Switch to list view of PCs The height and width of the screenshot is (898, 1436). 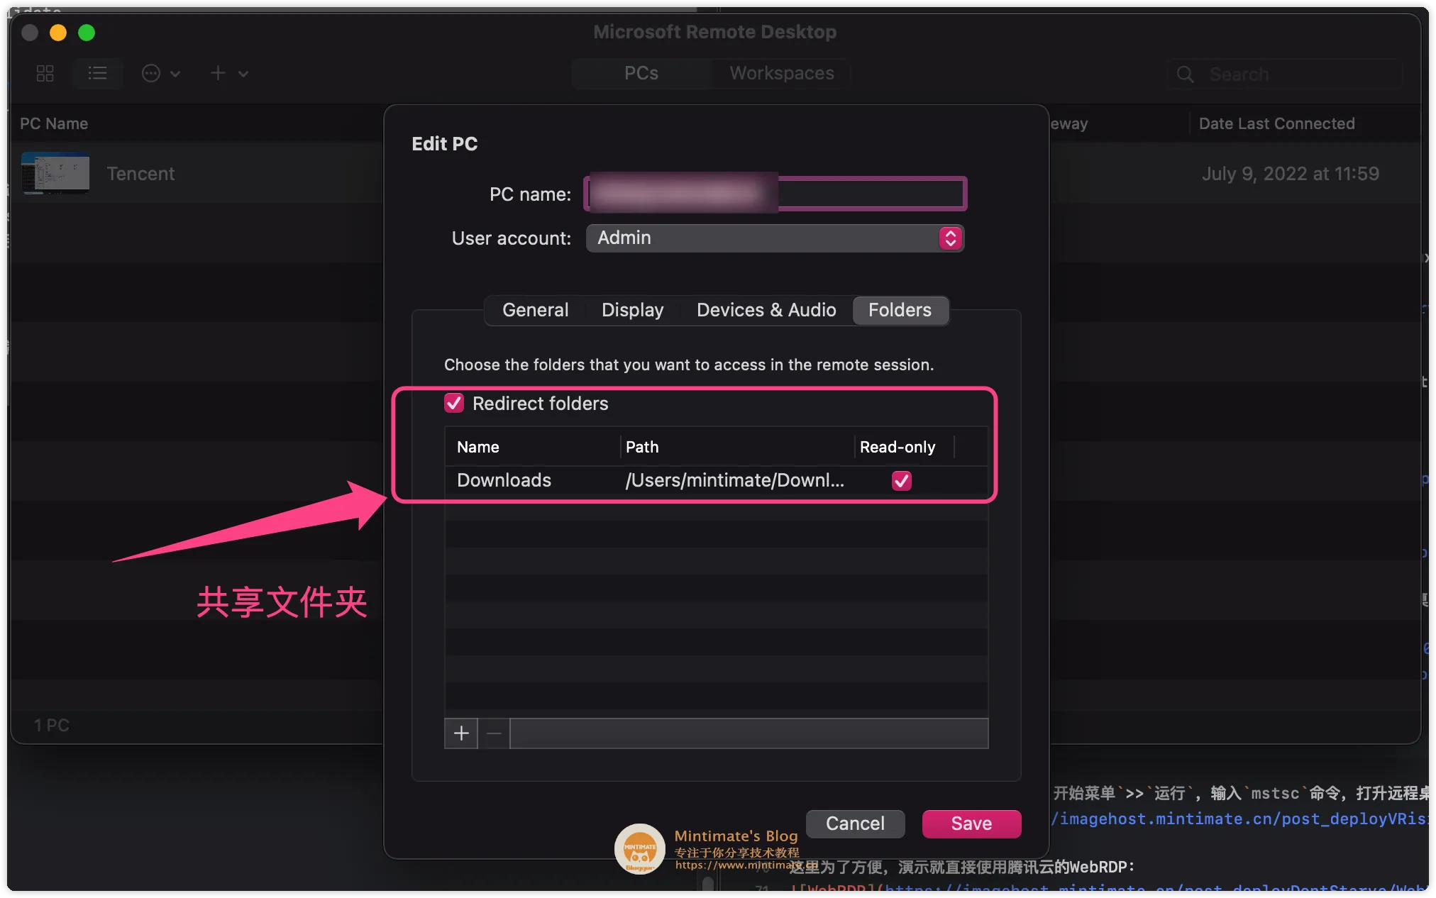pos(97,73)
